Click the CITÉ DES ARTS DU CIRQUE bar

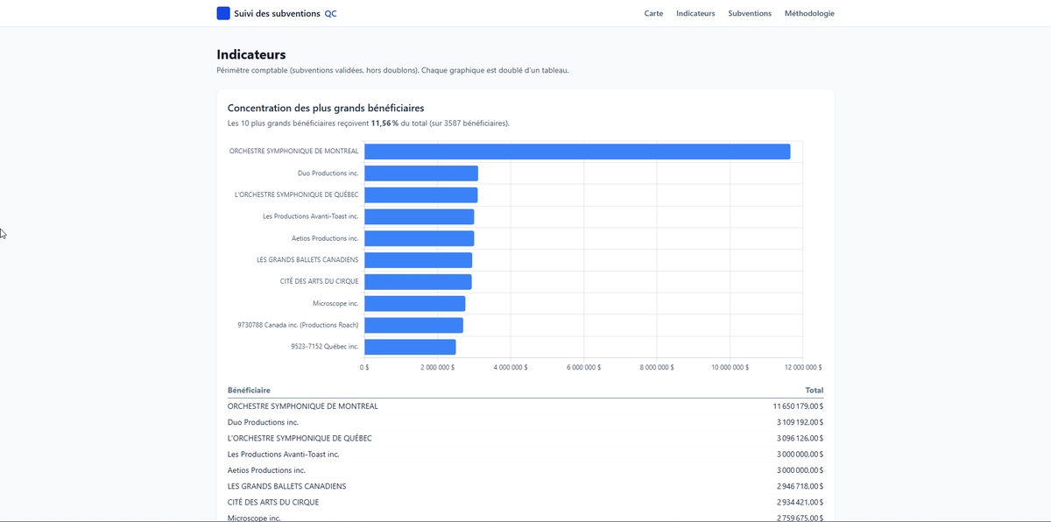(x=418, y=282)
